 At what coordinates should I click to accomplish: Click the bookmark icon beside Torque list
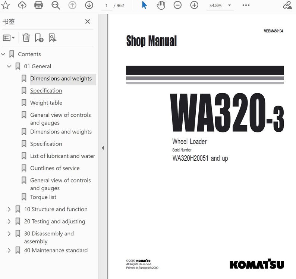24,197
